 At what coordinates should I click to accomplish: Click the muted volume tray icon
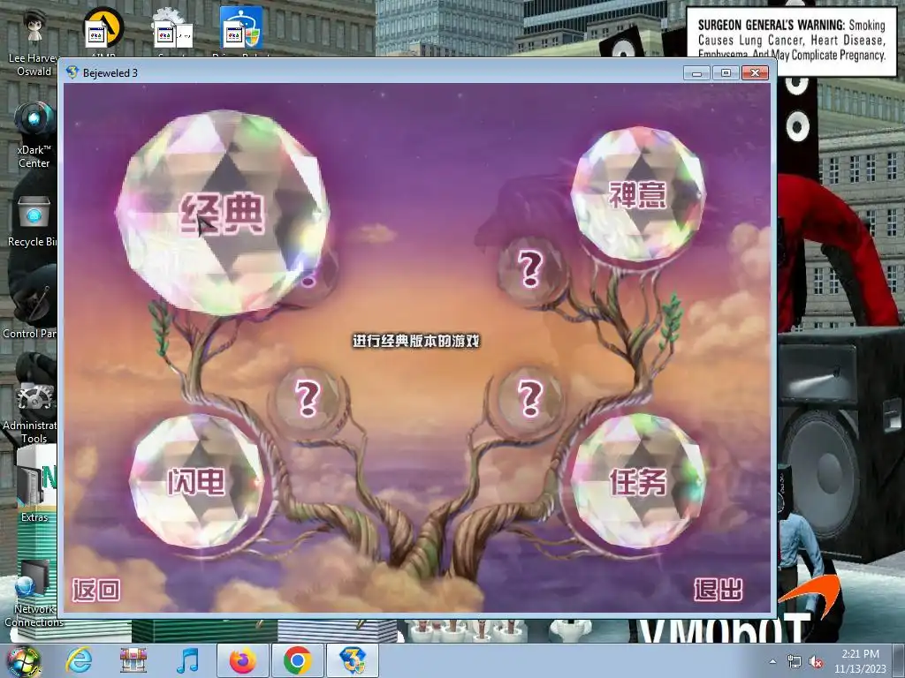pyautogui.click(x=816, y=662)
